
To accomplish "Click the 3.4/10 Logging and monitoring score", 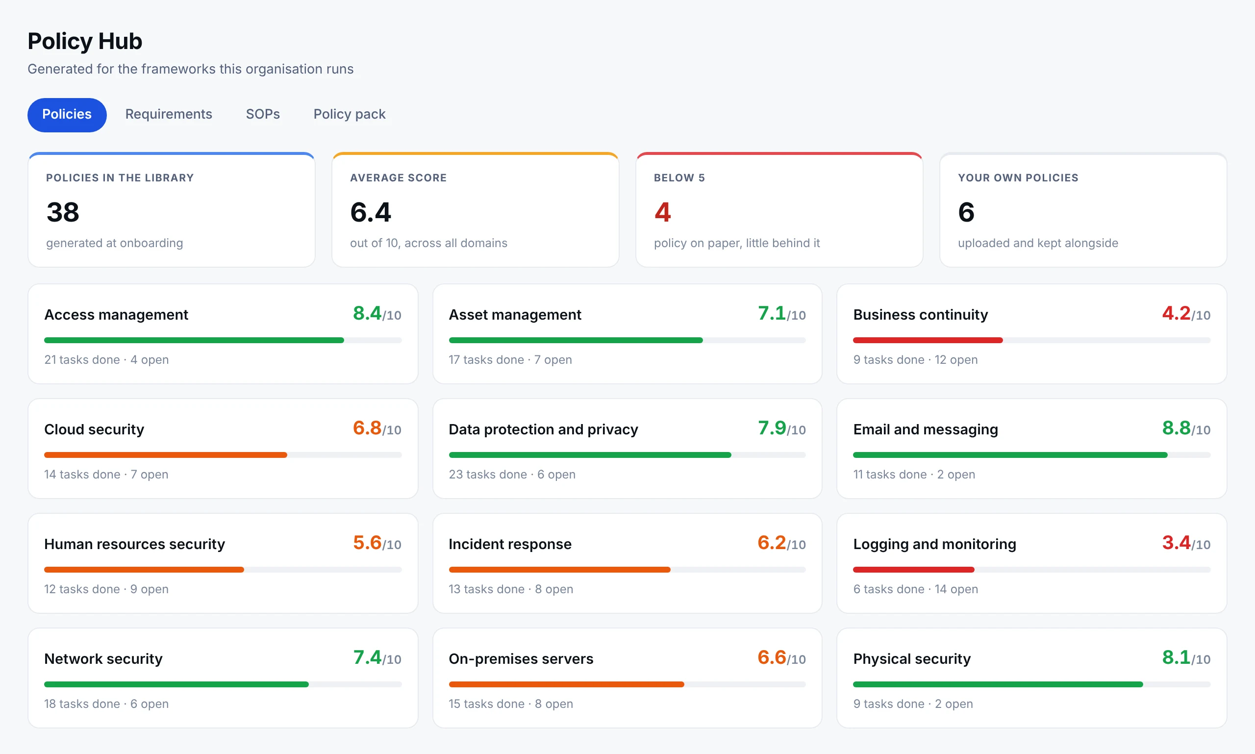I will coord(1186,543).
